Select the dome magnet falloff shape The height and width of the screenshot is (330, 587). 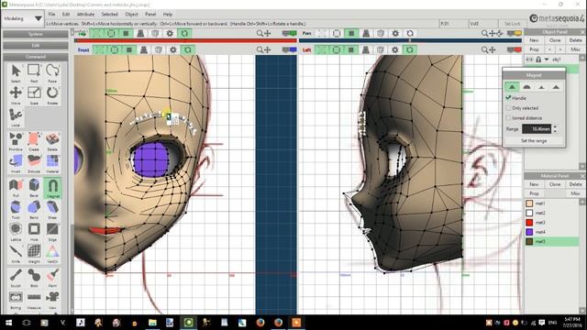point(526,87)
